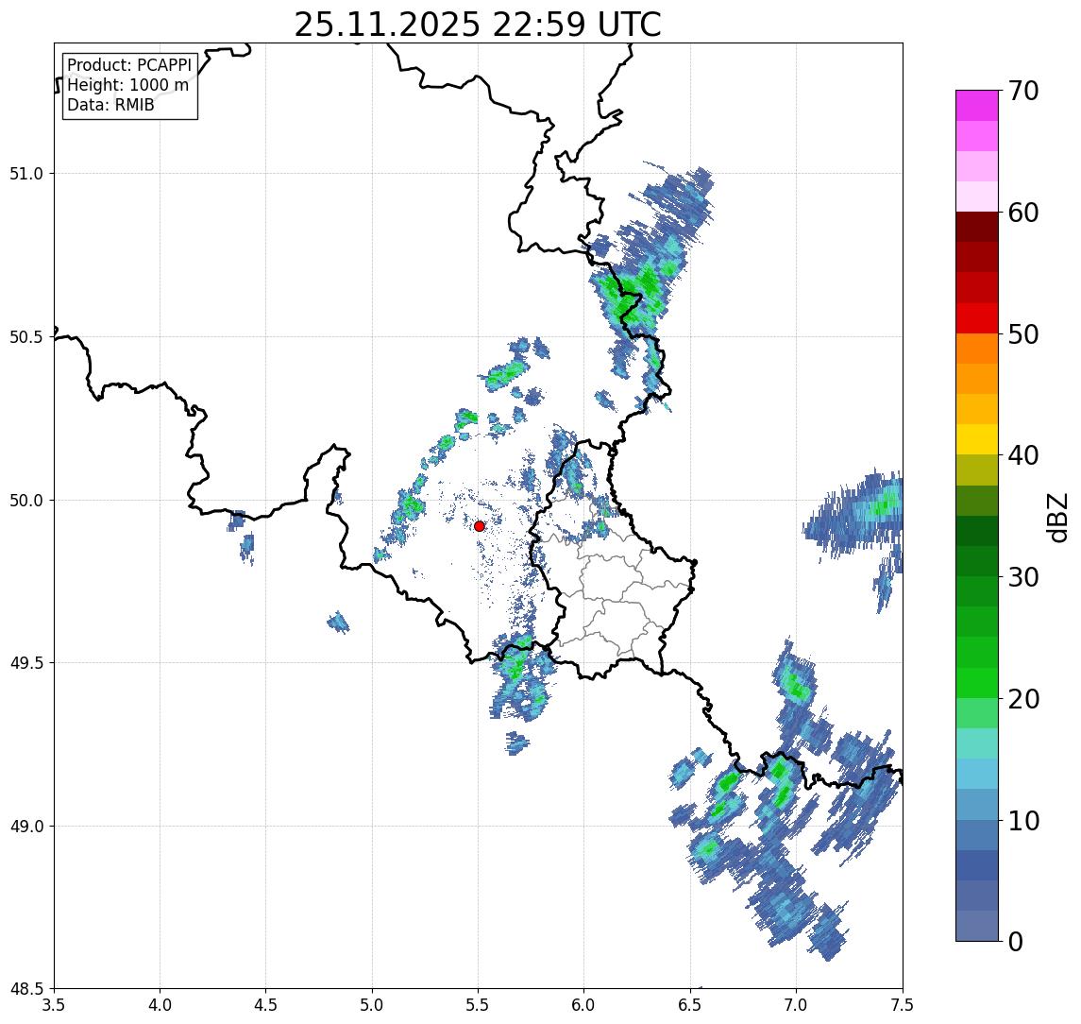Click the latitude axis label 50.0
The height and width of the screenshot is (1024, 1081).
coord(25,501)
